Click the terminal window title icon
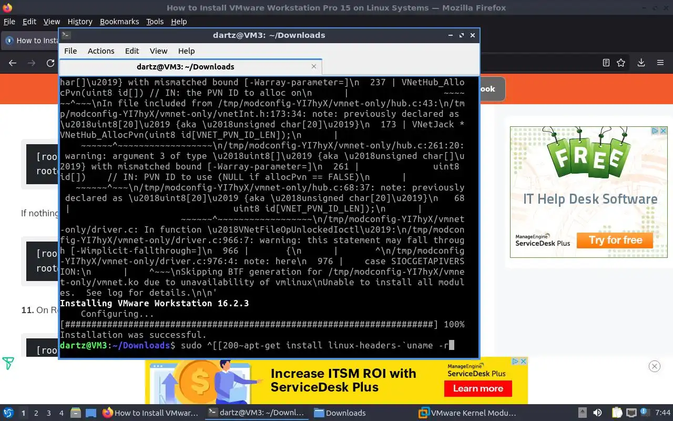Viewport: 673px width, 421px height. (x=66, y=35)
